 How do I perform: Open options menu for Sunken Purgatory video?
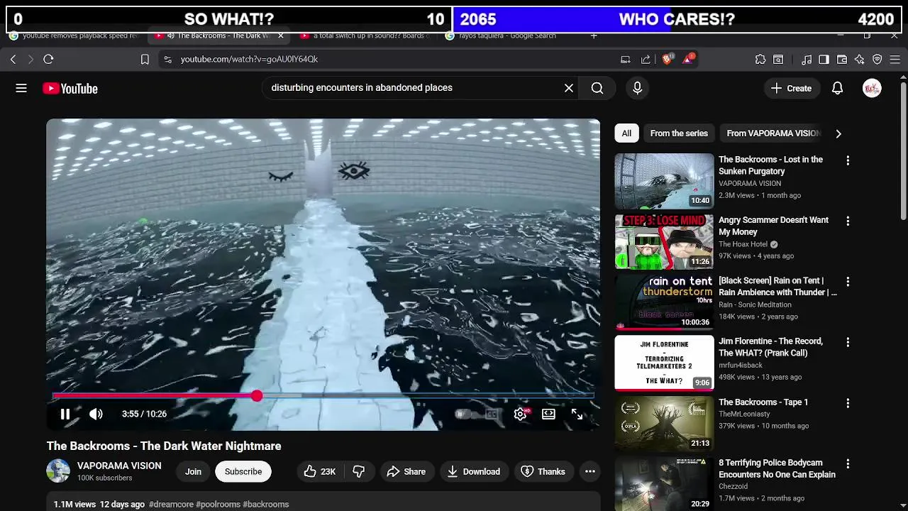pyautogui.click(x=848, y=161)
